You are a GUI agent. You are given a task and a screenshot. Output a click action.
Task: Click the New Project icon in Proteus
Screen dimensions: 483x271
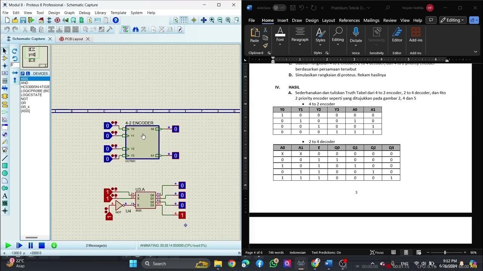point(7,20)
